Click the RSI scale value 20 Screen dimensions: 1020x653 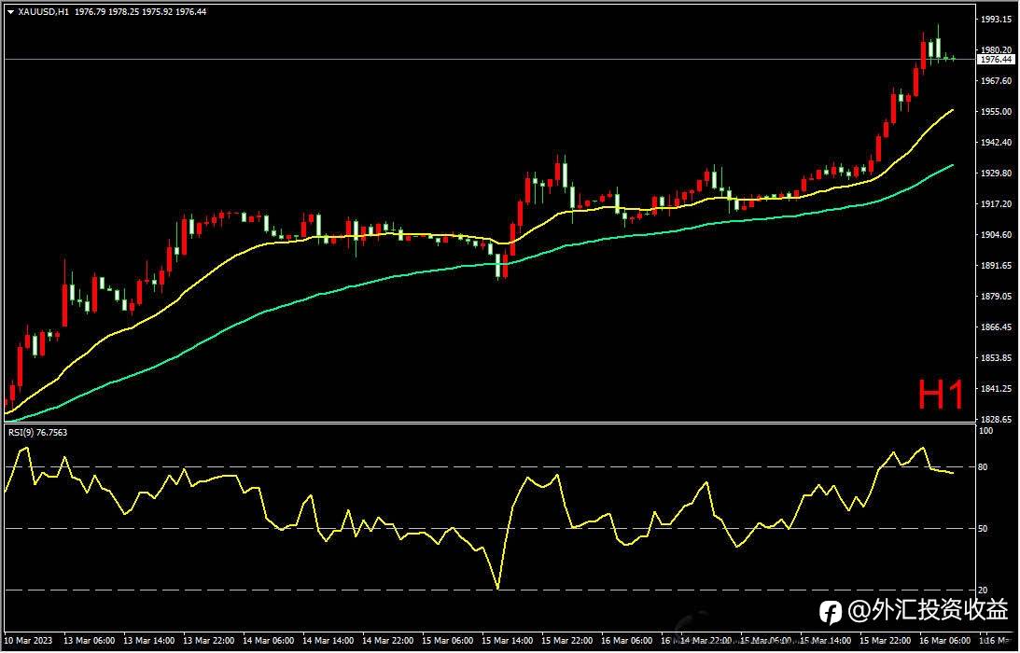pos(984,590)
